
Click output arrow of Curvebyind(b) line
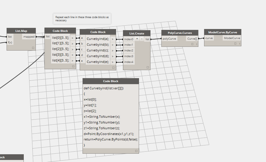[x=113, y=45]
